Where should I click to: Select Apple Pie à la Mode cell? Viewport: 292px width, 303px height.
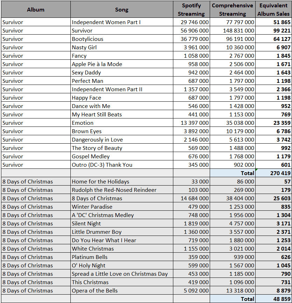point(122,64)
